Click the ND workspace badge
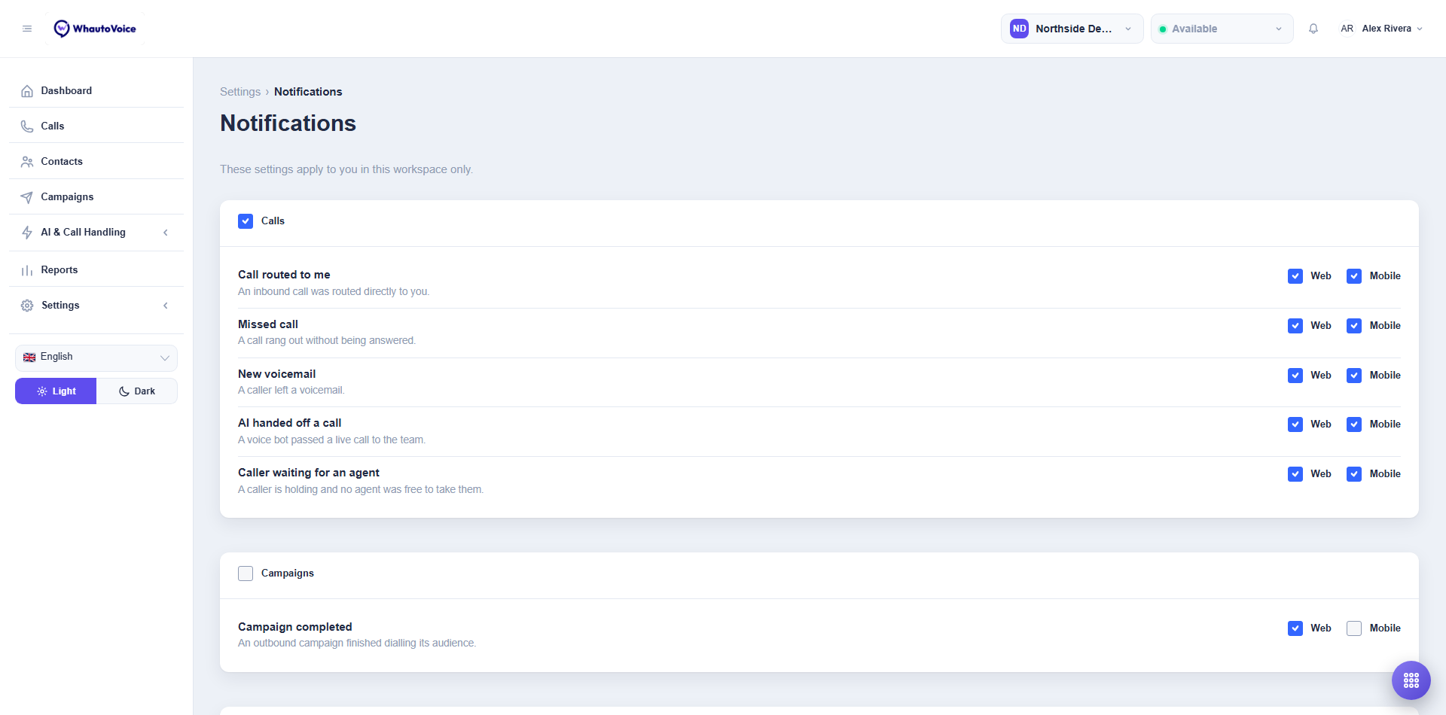The image size is (1446, 715). (x=1019, y=29)
